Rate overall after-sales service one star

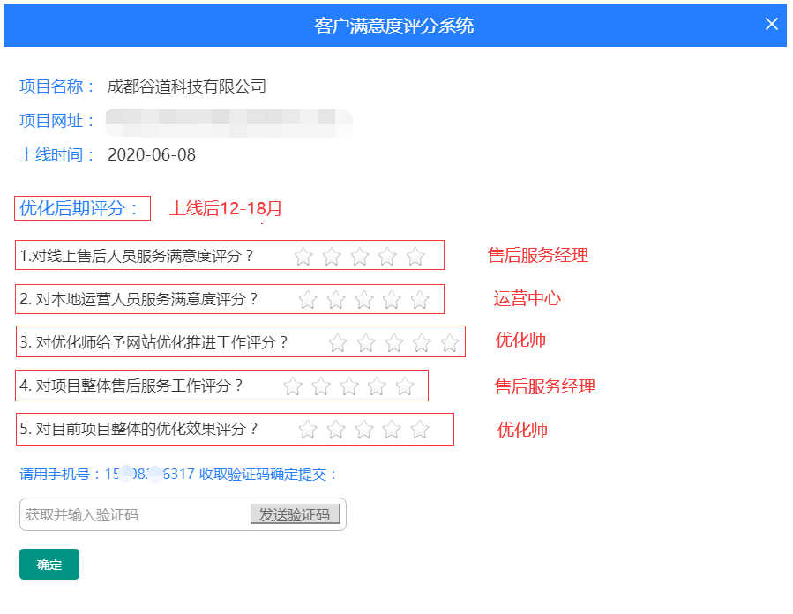[293, 386]
